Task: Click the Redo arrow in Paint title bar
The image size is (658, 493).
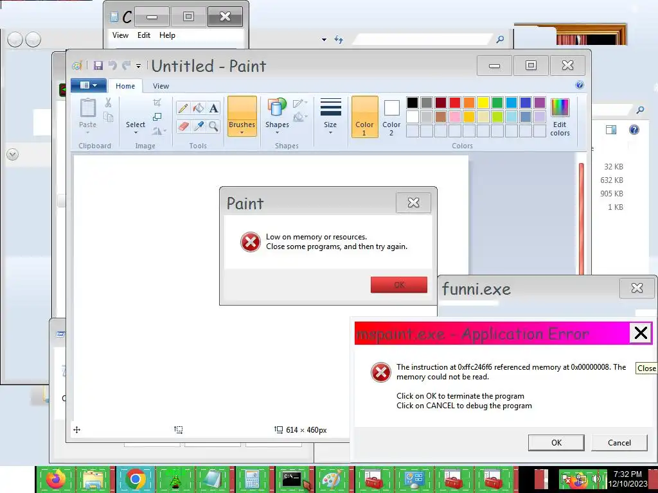Action: tap(126, 65)
